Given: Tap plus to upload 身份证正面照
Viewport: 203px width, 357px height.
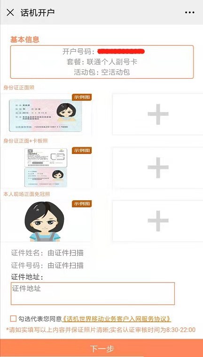Looking at the screenshot, I should click(x=158, y=114).
